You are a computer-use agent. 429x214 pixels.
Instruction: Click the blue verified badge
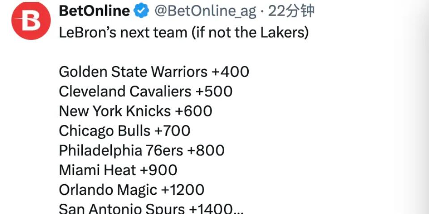click(142, 12)
